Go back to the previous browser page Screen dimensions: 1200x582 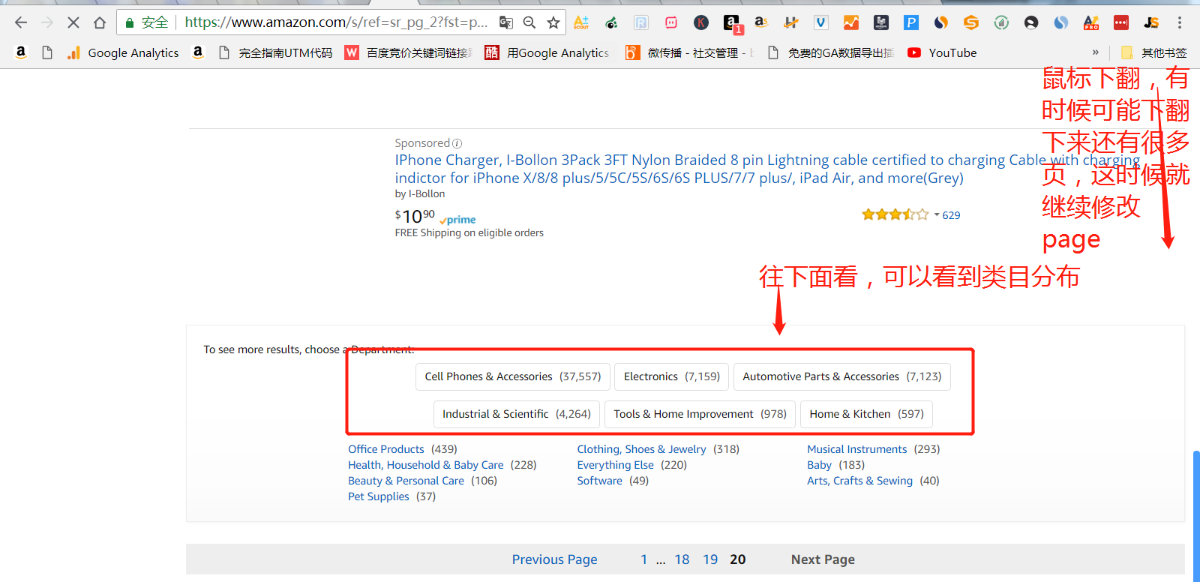tap(21, 22)
